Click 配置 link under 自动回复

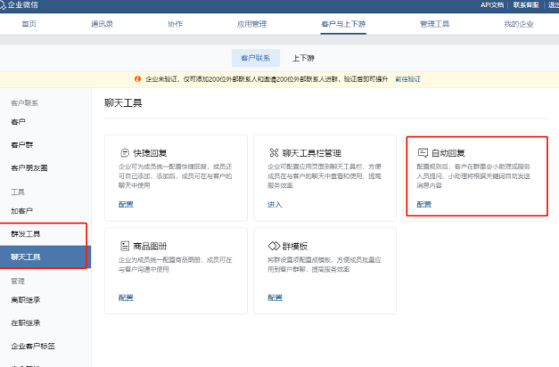423,205
